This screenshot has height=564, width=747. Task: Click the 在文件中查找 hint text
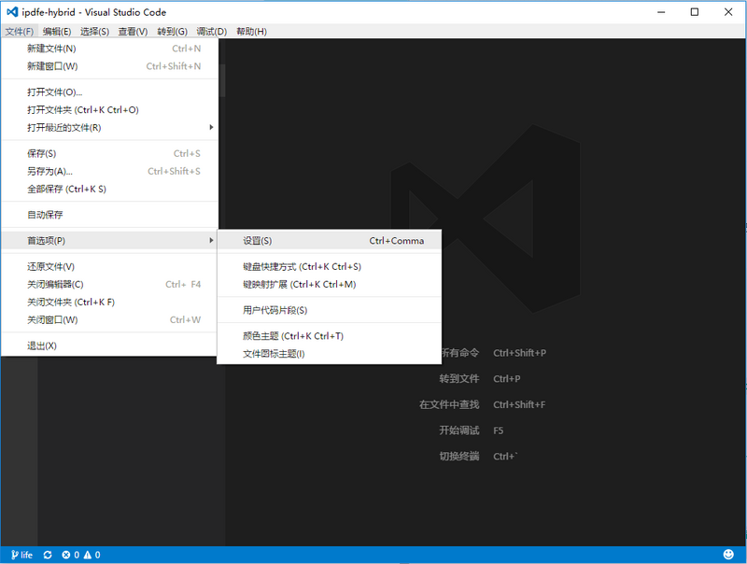(449, 404)
